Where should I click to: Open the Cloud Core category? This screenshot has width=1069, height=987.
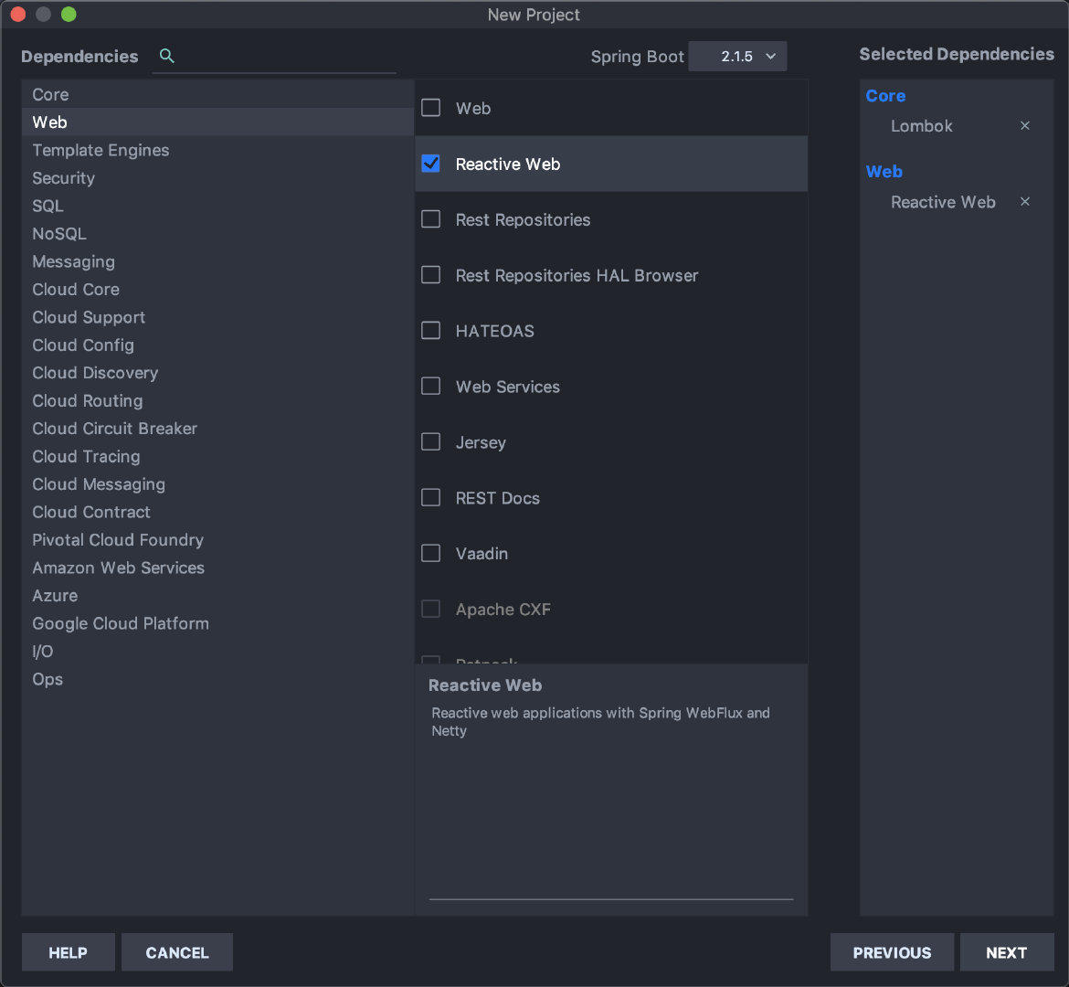217,289
